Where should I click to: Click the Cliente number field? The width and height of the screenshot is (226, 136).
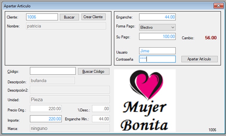pos(42,17)
